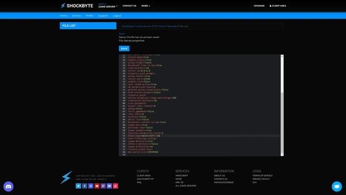
Task: Open Profile in the blue bar
Action: [x=89, y=16]
